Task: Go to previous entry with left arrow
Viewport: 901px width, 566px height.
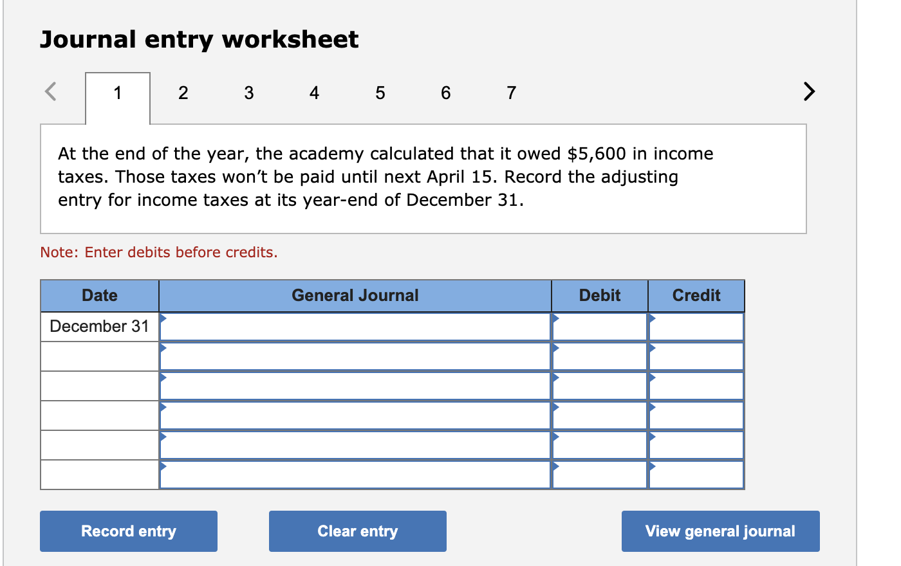Action: 51,91
